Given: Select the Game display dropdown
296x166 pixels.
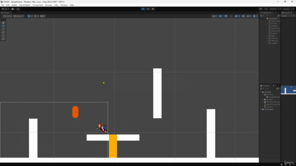Looking at the screenshot, I should pyautogui.click(x=288, y=16).
